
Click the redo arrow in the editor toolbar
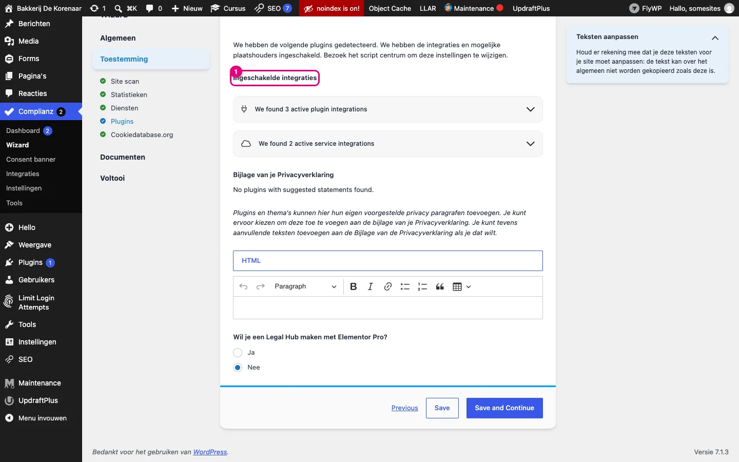[x=261, y=286]
